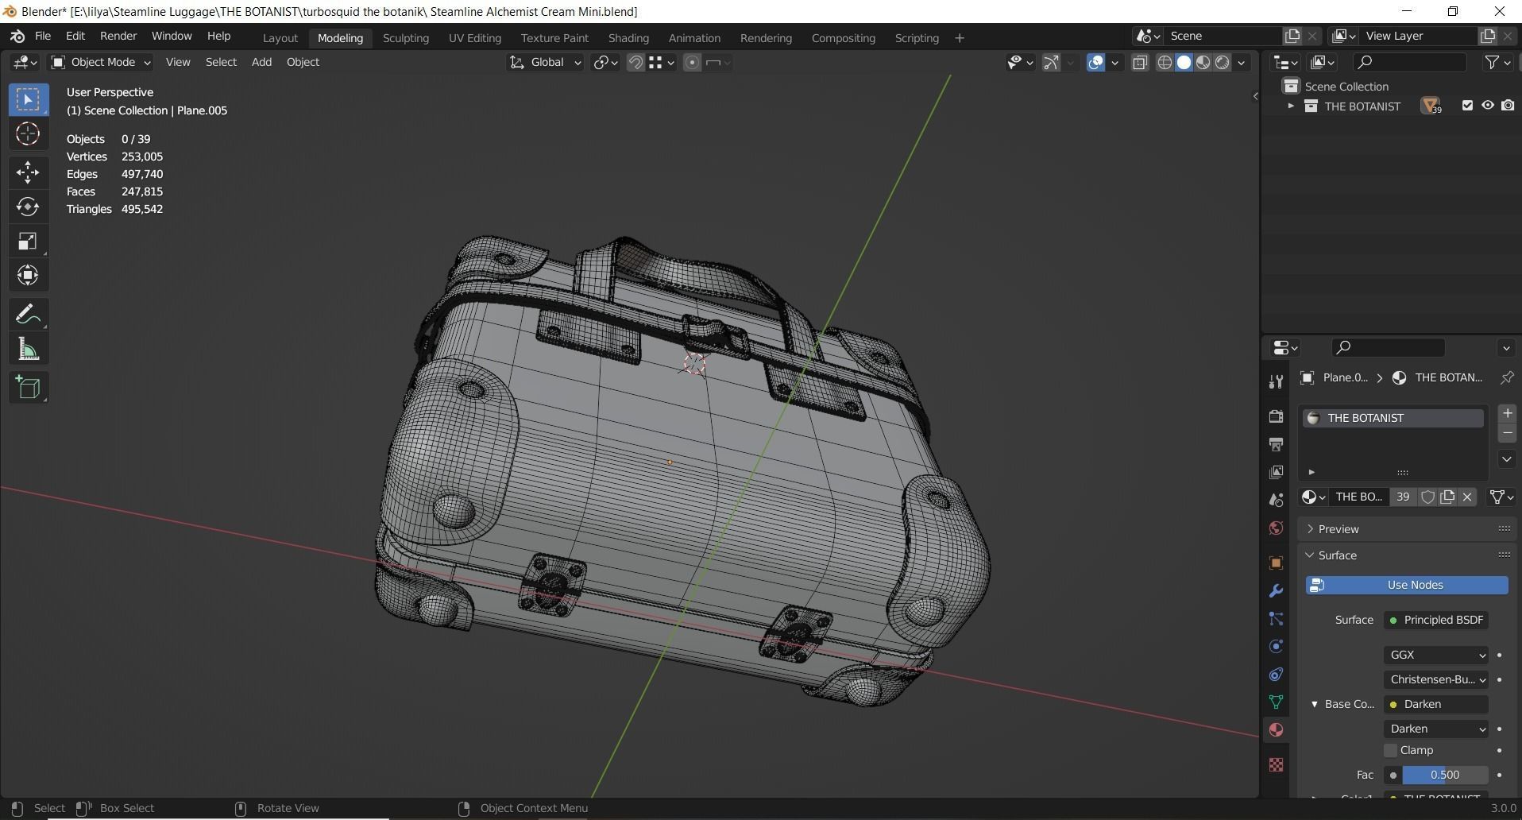This screenshot has height=820, width=1522.
Task: Switch to material preview shading
Action: 1203,63
